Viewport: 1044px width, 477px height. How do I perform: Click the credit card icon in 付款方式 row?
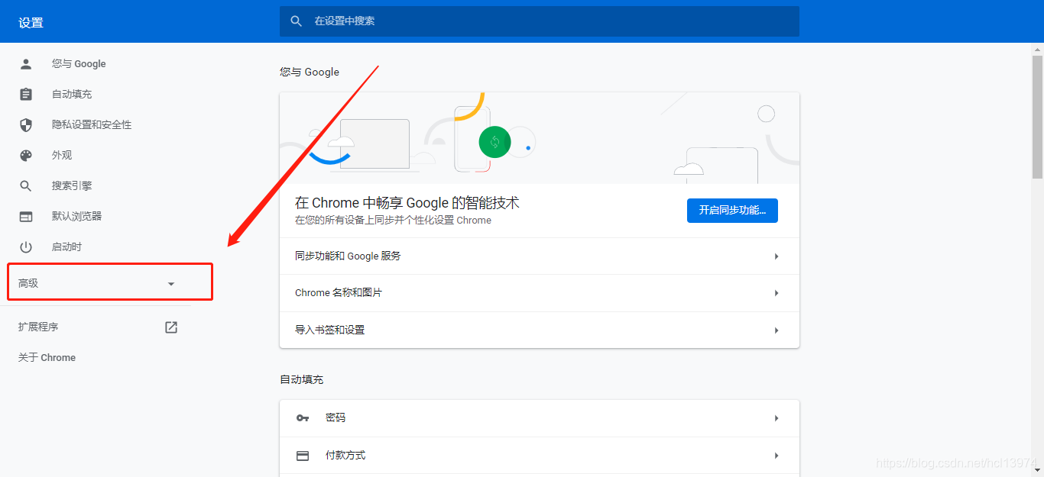pyautogui.click(x=303, y=456)
